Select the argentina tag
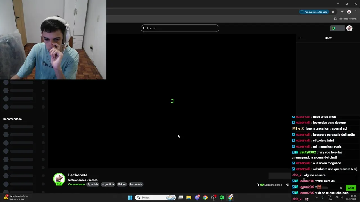 click(108, 185)
